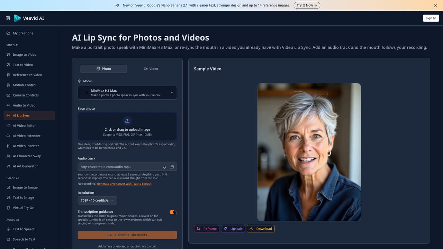Choose Audio to Video
The image size is (443, 249).
[29, 105]
